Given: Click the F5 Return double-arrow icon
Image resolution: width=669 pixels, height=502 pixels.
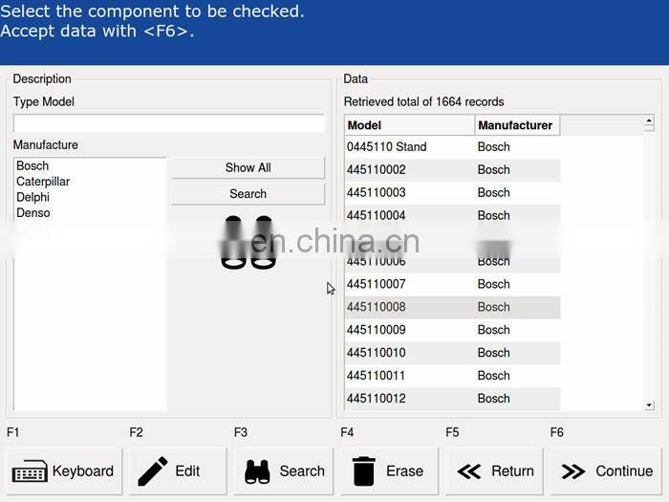Looking at the screenshot, I should pyautogui.click(x=469, y=471).
